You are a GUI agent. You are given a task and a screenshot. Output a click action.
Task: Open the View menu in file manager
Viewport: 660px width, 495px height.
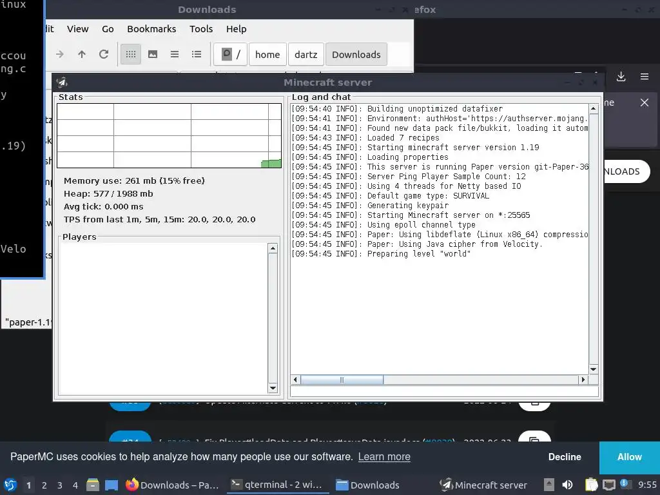coord(78,29)
